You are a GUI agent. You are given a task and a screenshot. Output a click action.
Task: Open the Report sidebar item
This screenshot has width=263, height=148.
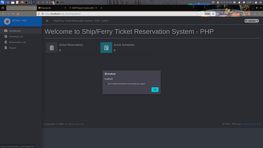coord(21,48)
